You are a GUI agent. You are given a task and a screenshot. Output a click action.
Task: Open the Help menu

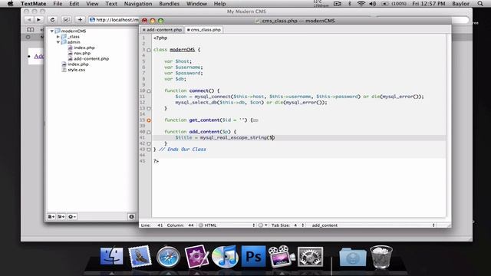[219, 4]
